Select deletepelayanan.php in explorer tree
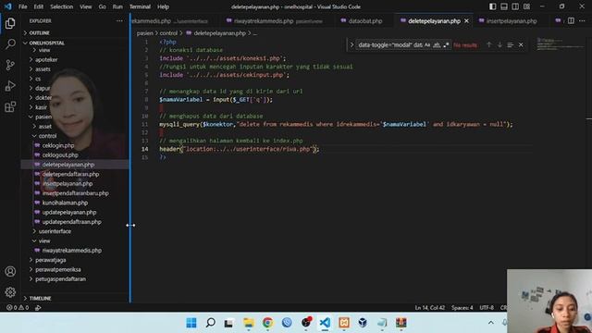The image size is (592, 333). (x=76, y=165)
